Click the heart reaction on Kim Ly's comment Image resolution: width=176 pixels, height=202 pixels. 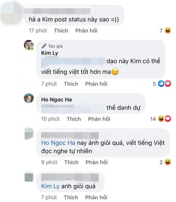(168, 83)
